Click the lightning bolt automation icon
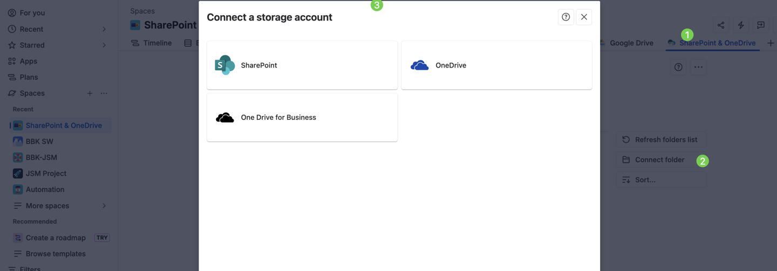 coord(741,25)
